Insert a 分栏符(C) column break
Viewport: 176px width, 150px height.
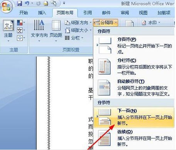[x=134, y=67]
